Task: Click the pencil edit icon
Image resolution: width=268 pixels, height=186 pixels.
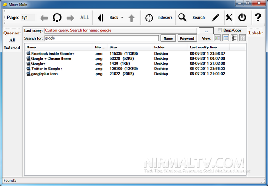Action: [215, 18]
